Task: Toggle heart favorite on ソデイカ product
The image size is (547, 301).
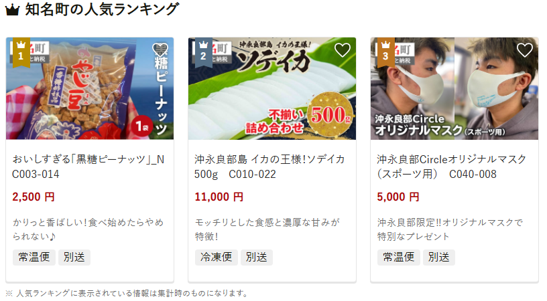Action: pos(343,50)
